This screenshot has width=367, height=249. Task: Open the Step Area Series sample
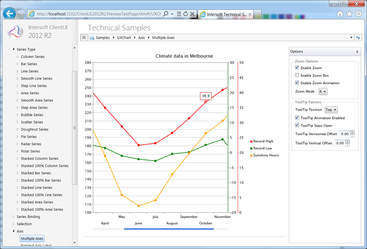pos(34,108)
